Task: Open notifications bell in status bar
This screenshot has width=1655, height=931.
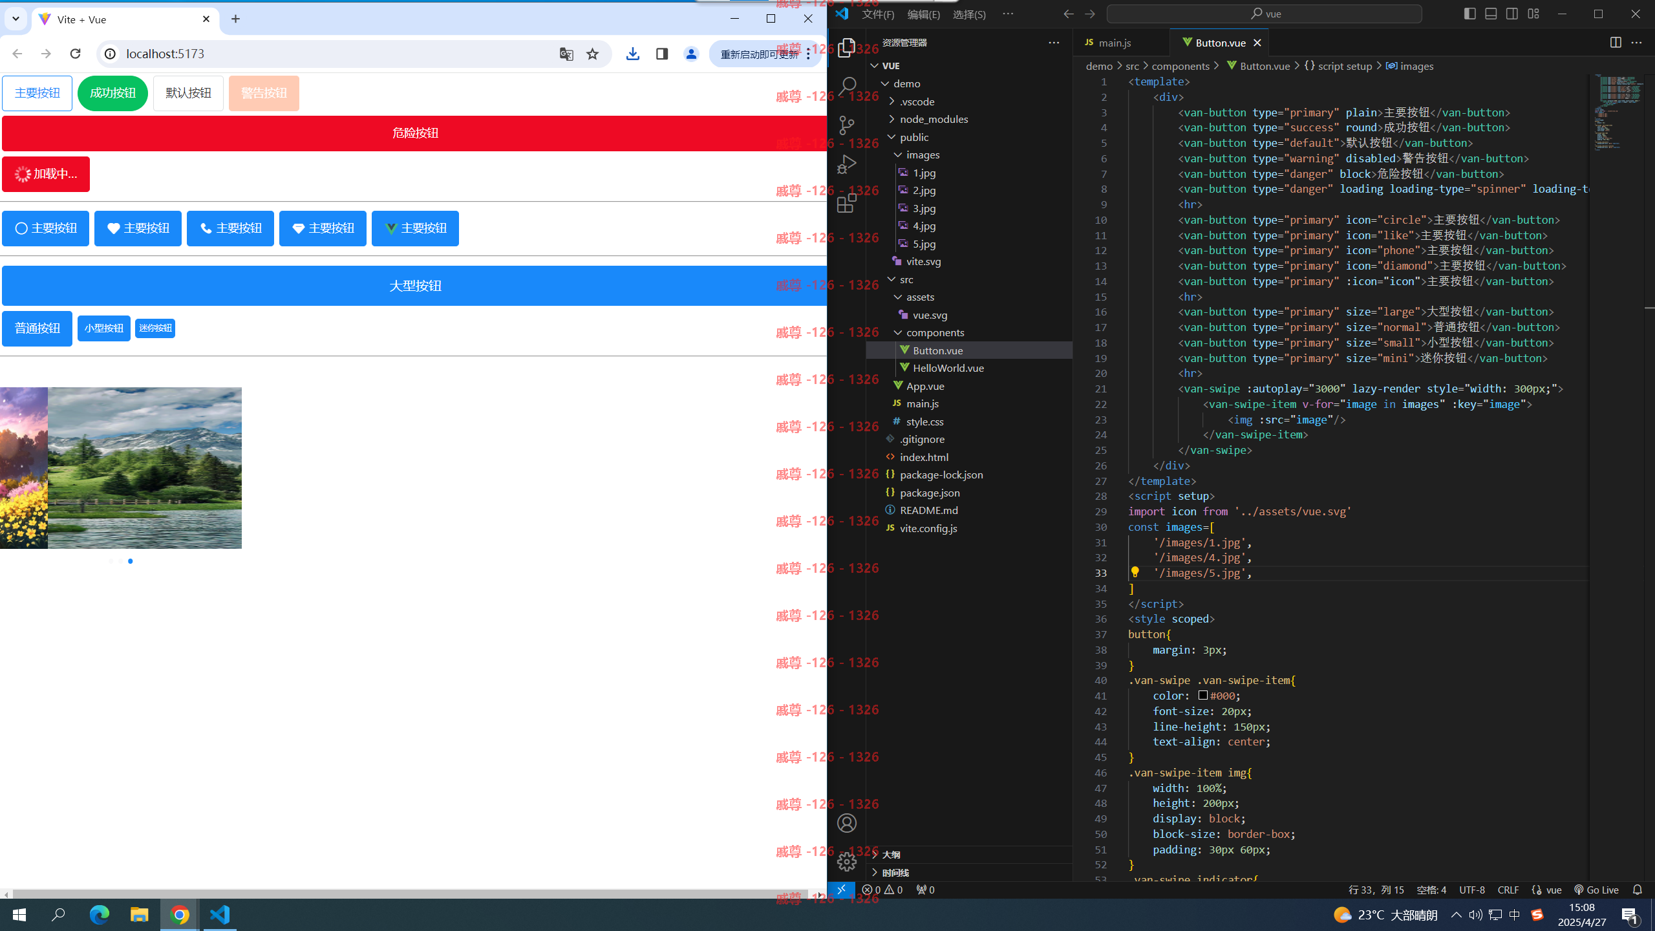Action: [1637, 890]
